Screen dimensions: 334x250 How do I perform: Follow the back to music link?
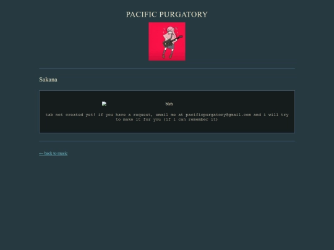click(53, 153)
